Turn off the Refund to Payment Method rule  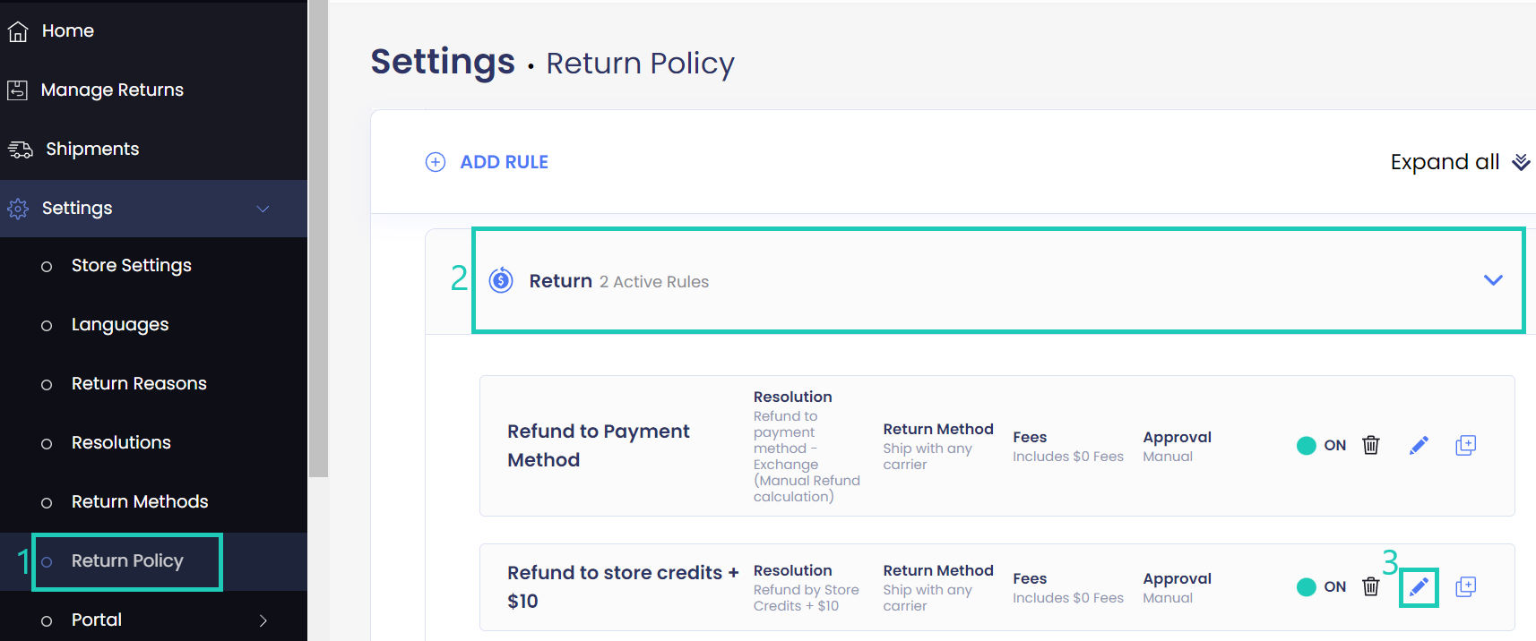(1307, 445)
